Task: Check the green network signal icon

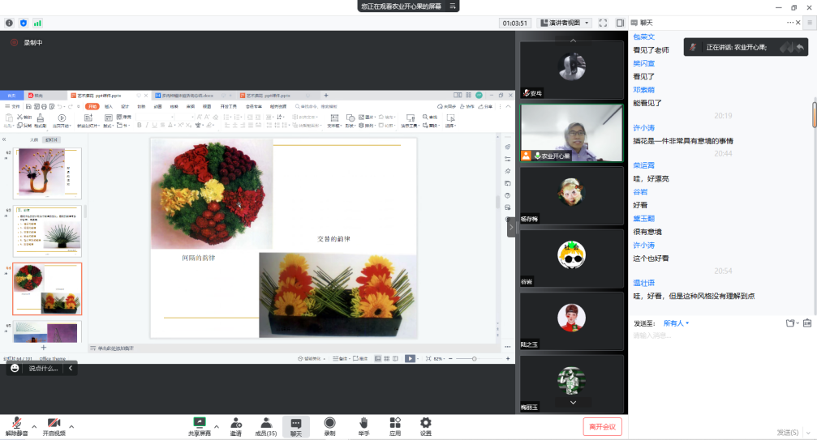Action: pyautogui.click(x=37, y=23)
